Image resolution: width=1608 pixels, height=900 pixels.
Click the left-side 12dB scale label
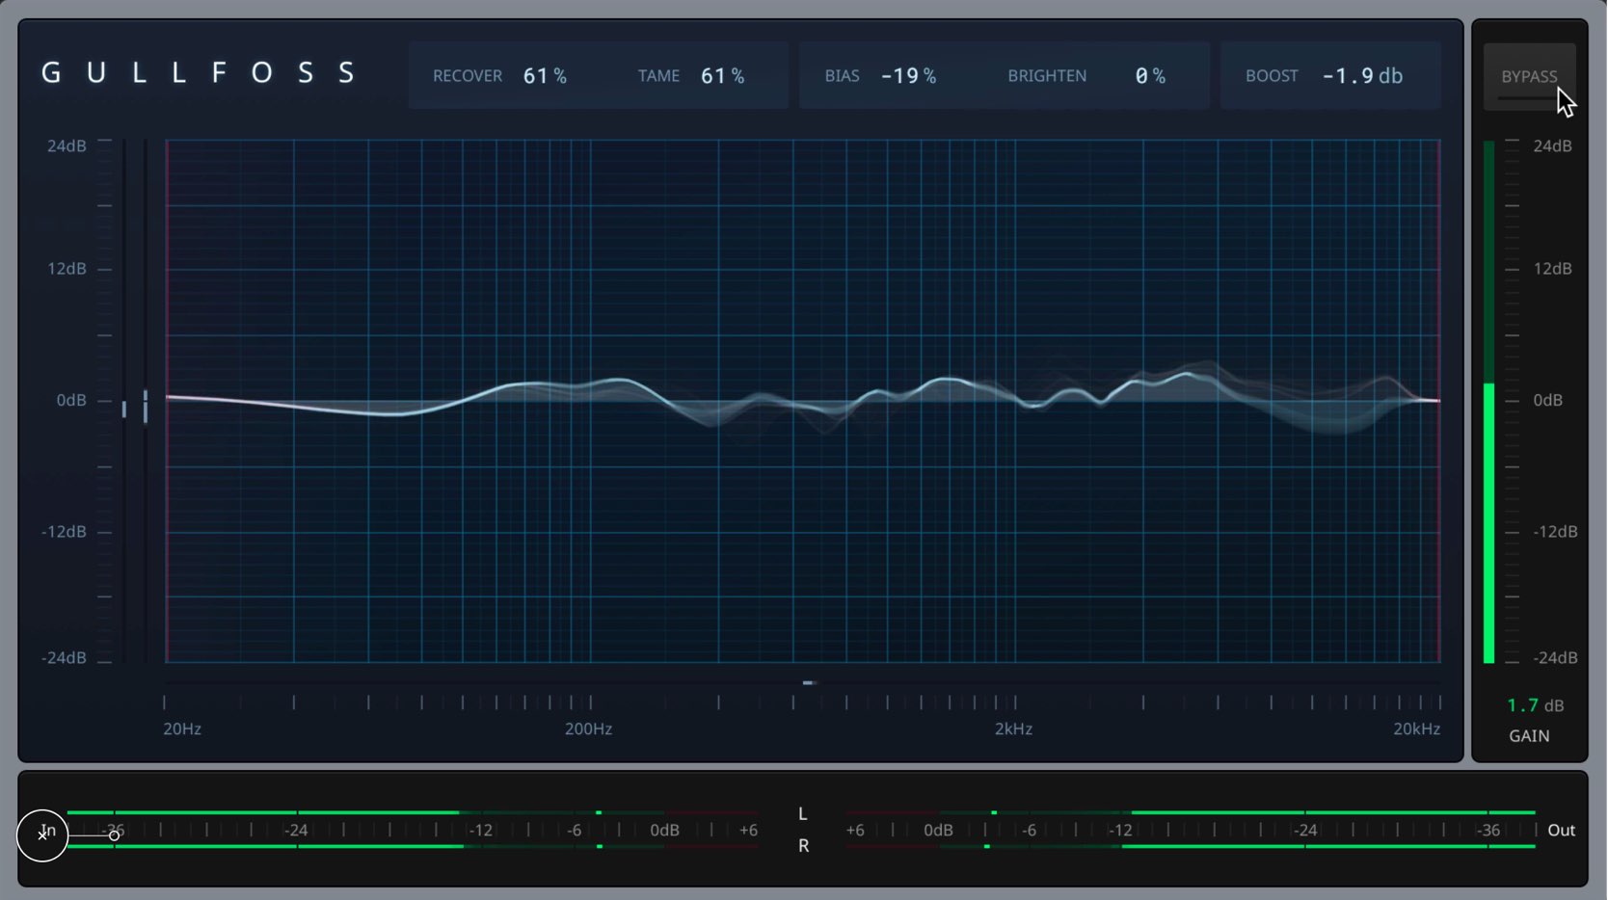tap(67, 269)
